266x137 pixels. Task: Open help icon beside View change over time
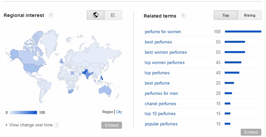pos(56,125)
